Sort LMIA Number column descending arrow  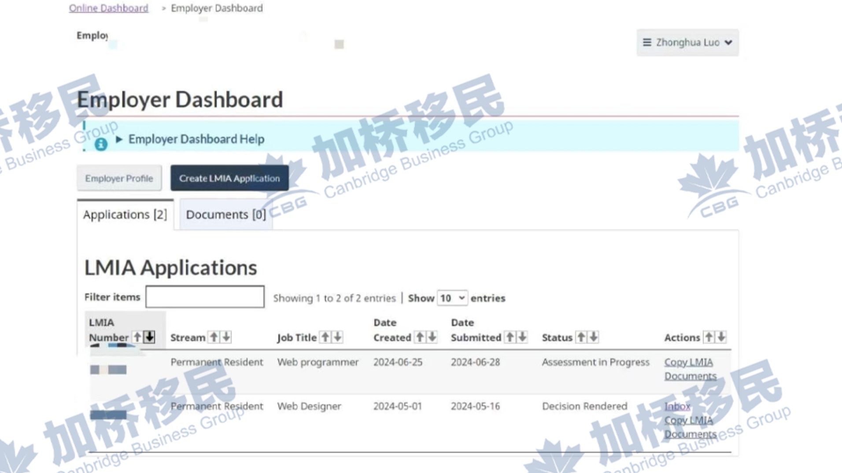(x=150, y=337)
